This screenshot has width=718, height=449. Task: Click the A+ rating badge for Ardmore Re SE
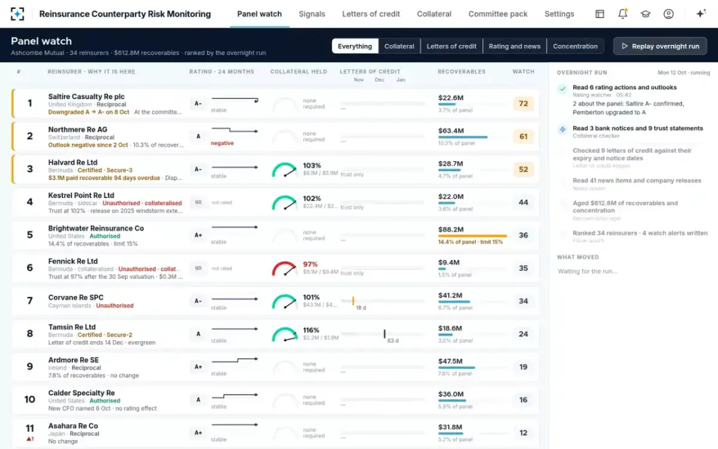click(198, 367)
